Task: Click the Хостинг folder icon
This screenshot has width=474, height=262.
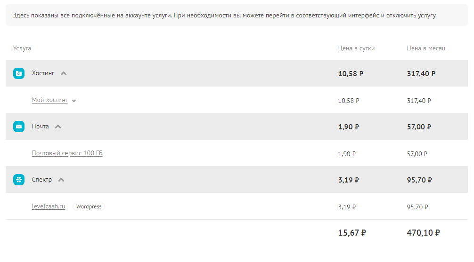Action: [19, 73]
